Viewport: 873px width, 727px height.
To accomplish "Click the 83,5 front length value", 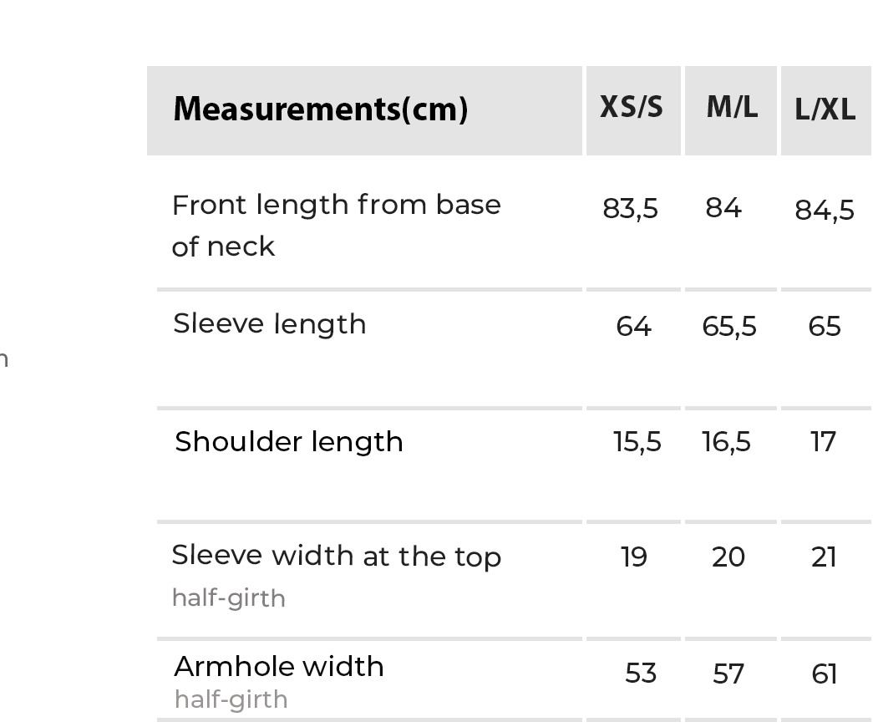I will point(631,209).
